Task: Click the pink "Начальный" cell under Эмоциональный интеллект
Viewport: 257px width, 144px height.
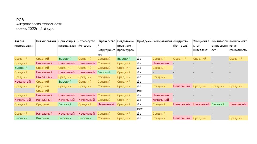Action: tap(201, 104)
